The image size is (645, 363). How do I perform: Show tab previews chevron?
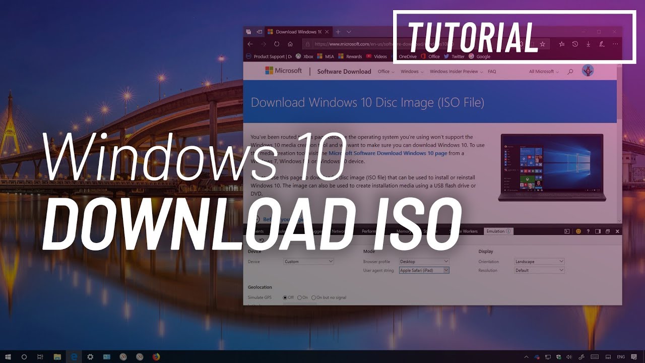pyautogui.click(x=349, y=32)
